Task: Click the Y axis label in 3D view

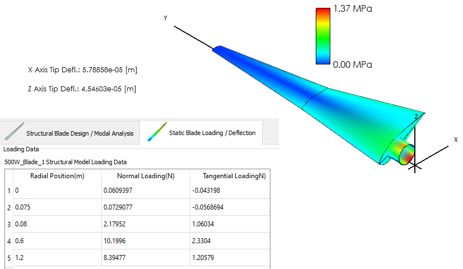Action: (165, 18)
